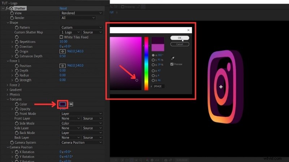This screenshot has width=289, height=162.
Task: Click the Repetitions value 10.00
Action: click(x=64, y=42)
